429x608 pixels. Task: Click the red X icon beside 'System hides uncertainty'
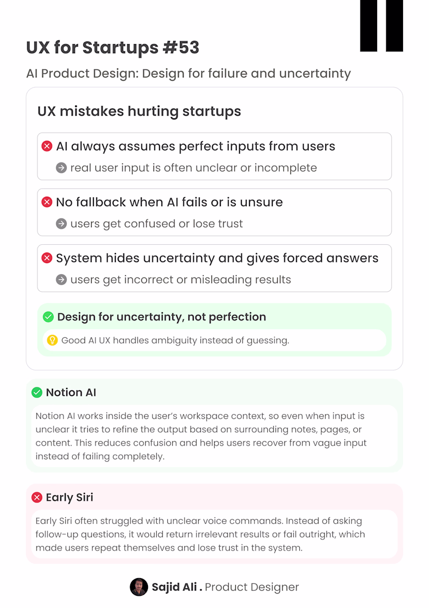47,258
